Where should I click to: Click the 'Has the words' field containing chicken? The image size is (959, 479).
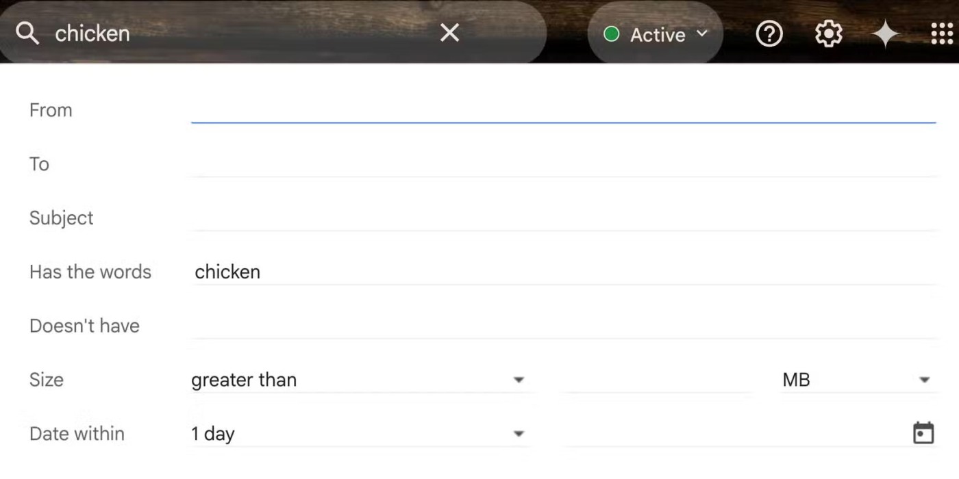563,272
